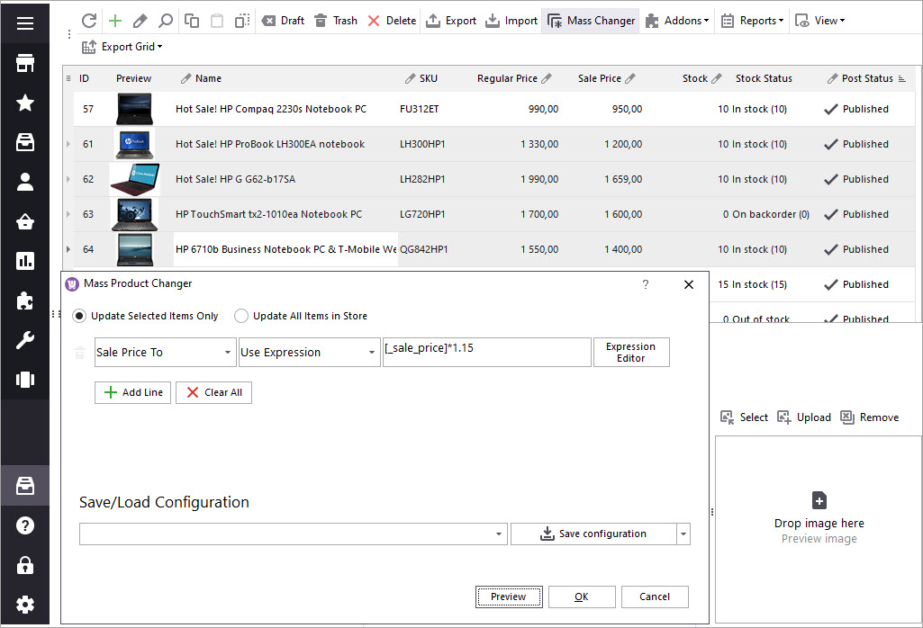Click the expression input field
This screenshot has height=628, width=923.
[x=486, y=352]
